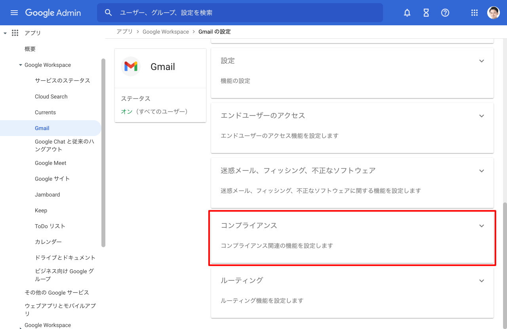The image size is (507, 329).
Task: Open the ルーティング section title
Action: pyautogui.click(x=242, y=280)
